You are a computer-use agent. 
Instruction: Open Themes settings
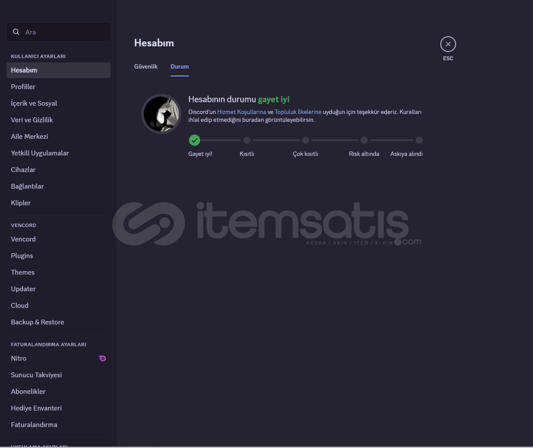[59, 272]
